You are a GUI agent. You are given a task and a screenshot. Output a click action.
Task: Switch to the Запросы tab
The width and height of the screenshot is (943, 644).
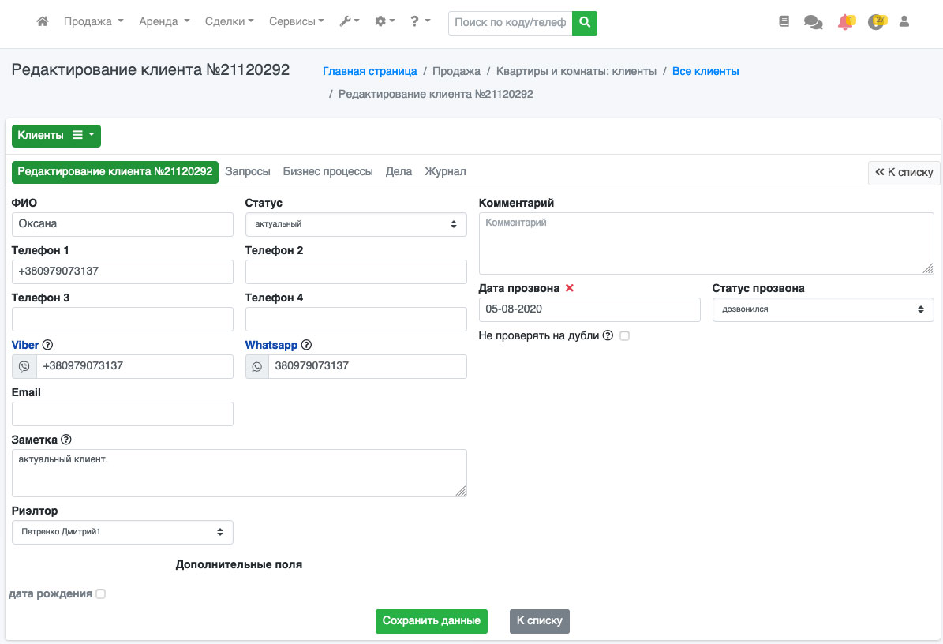coord(248,171)
